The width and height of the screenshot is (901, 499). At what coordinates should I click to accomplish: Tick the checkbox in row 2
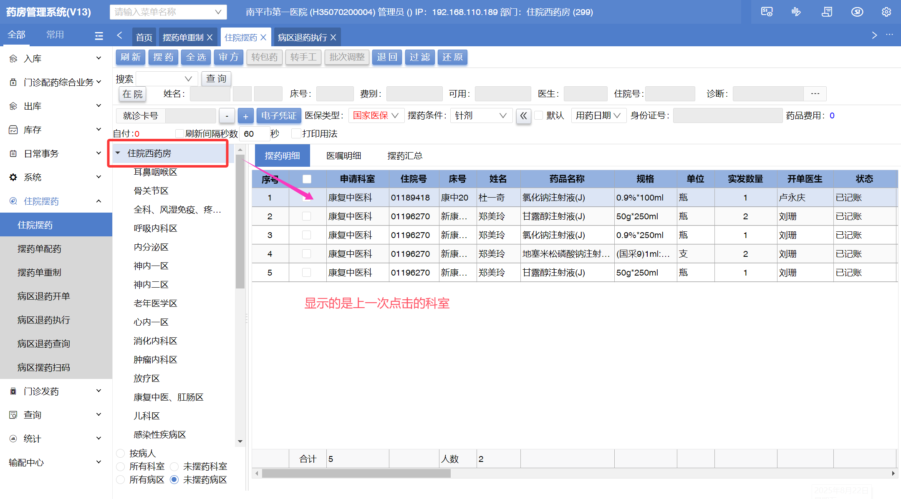point(306,216)
